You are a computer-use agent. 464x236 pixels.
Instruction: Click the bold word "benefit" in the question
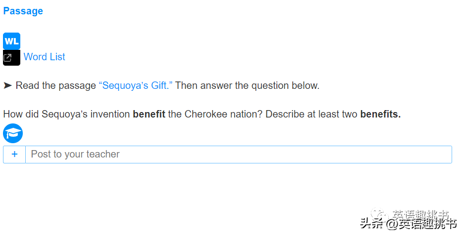coord(149,114)
